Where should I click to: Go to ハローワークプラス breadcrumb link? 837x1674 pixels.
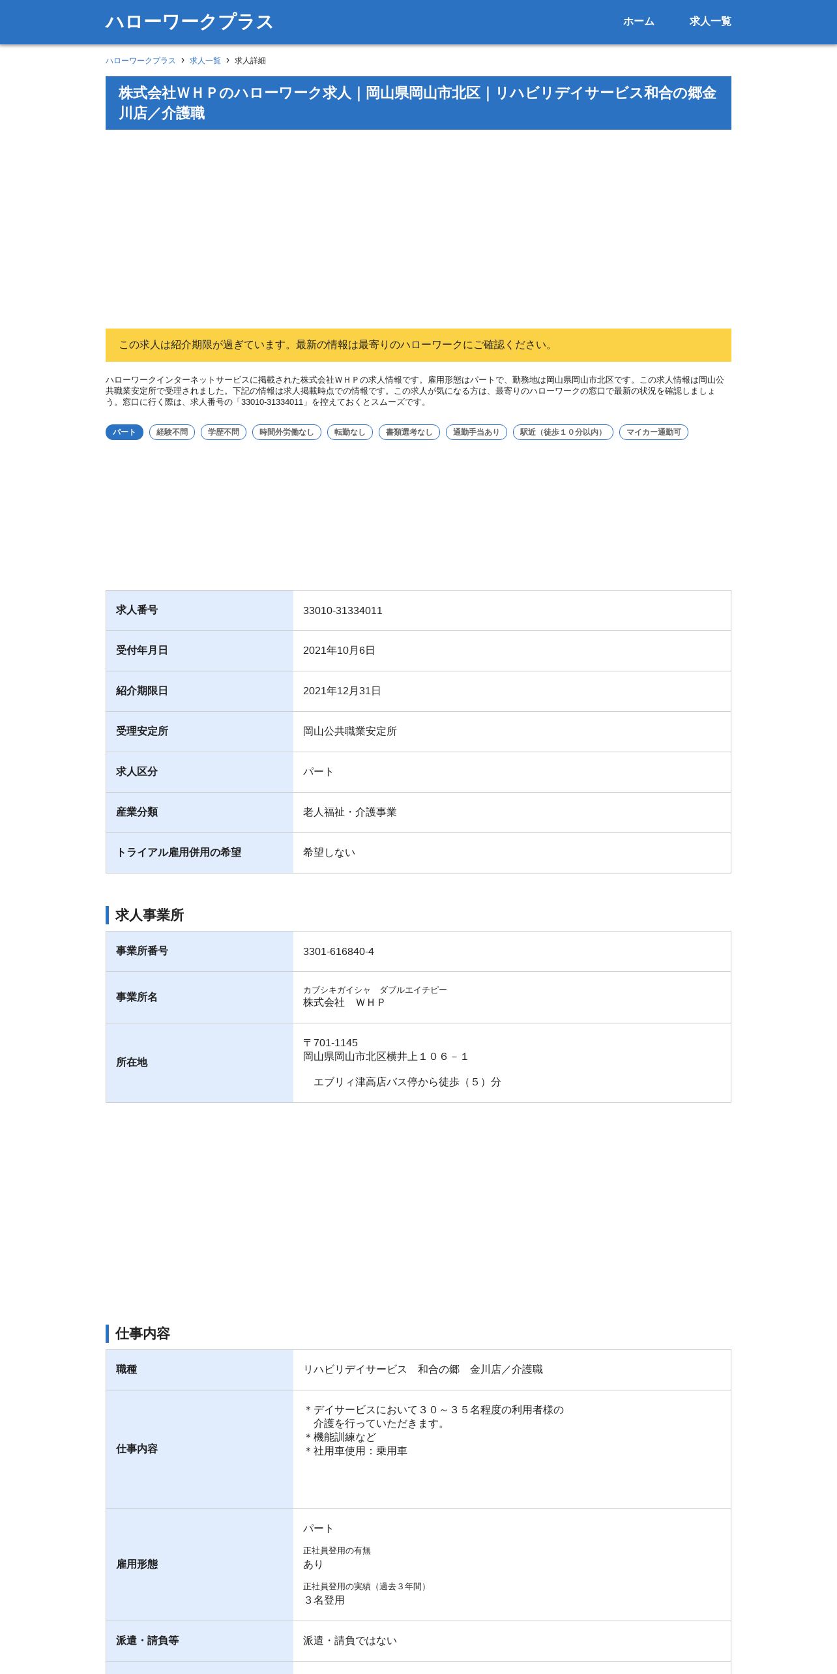[141, 61]
